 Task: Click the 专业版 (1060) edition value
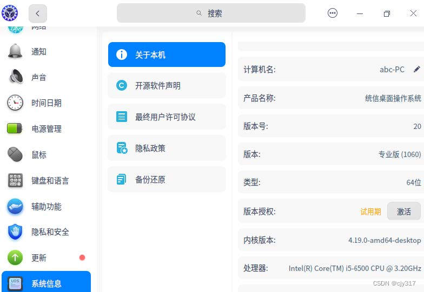click(400, 154)
